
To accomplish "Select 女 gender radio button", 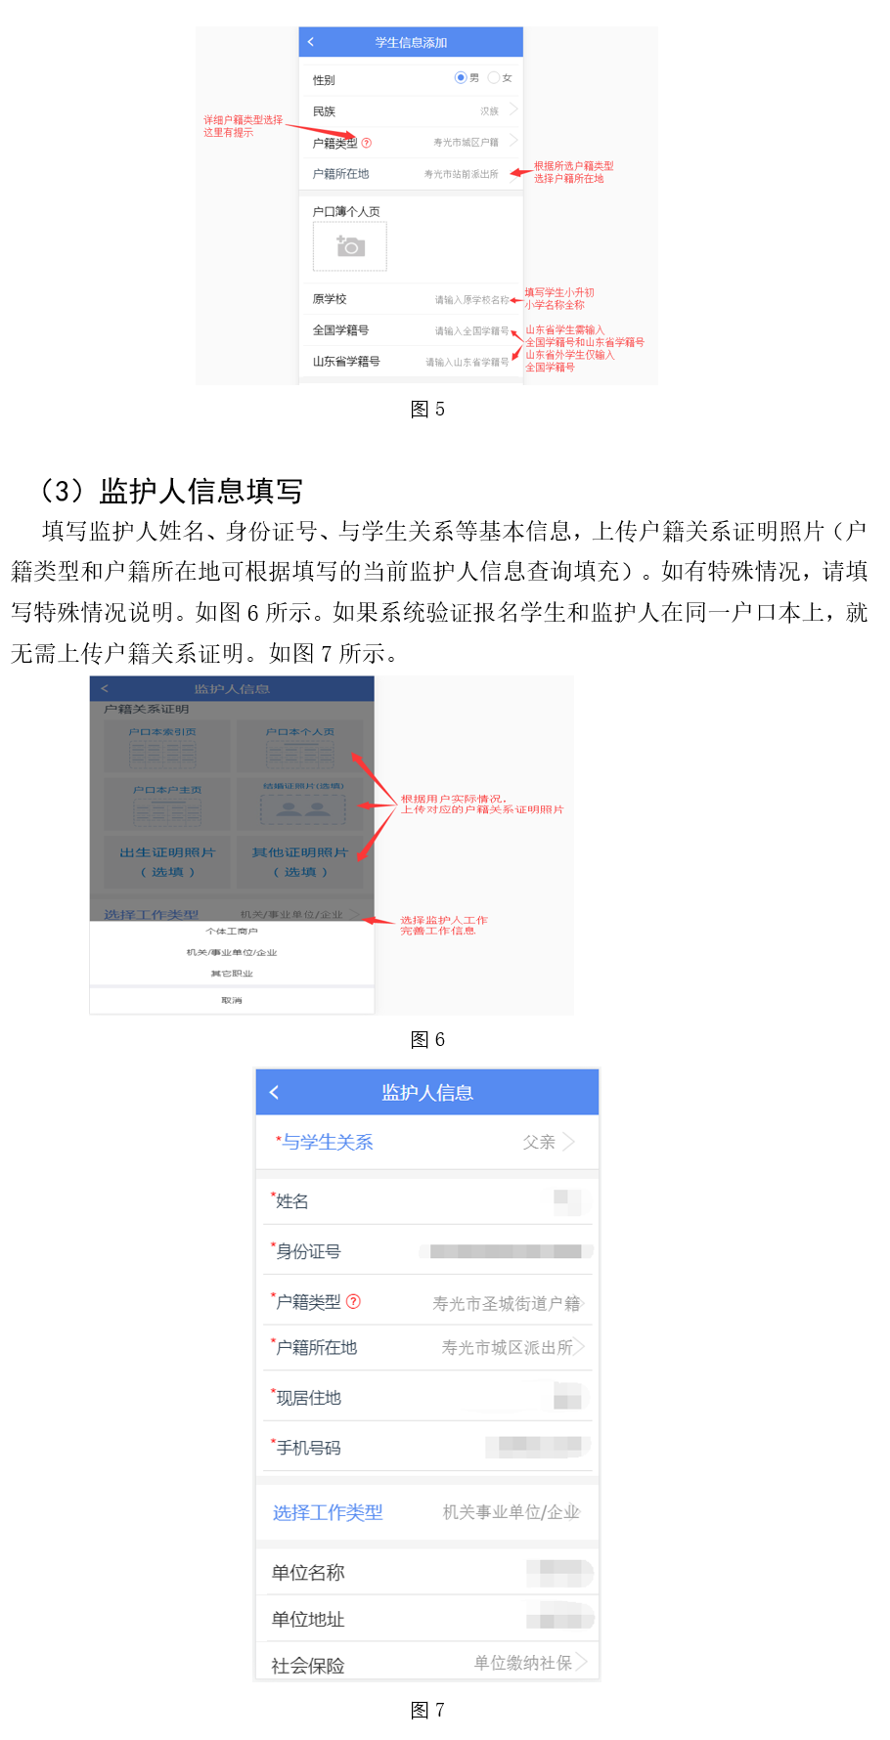I will point(494,77).
